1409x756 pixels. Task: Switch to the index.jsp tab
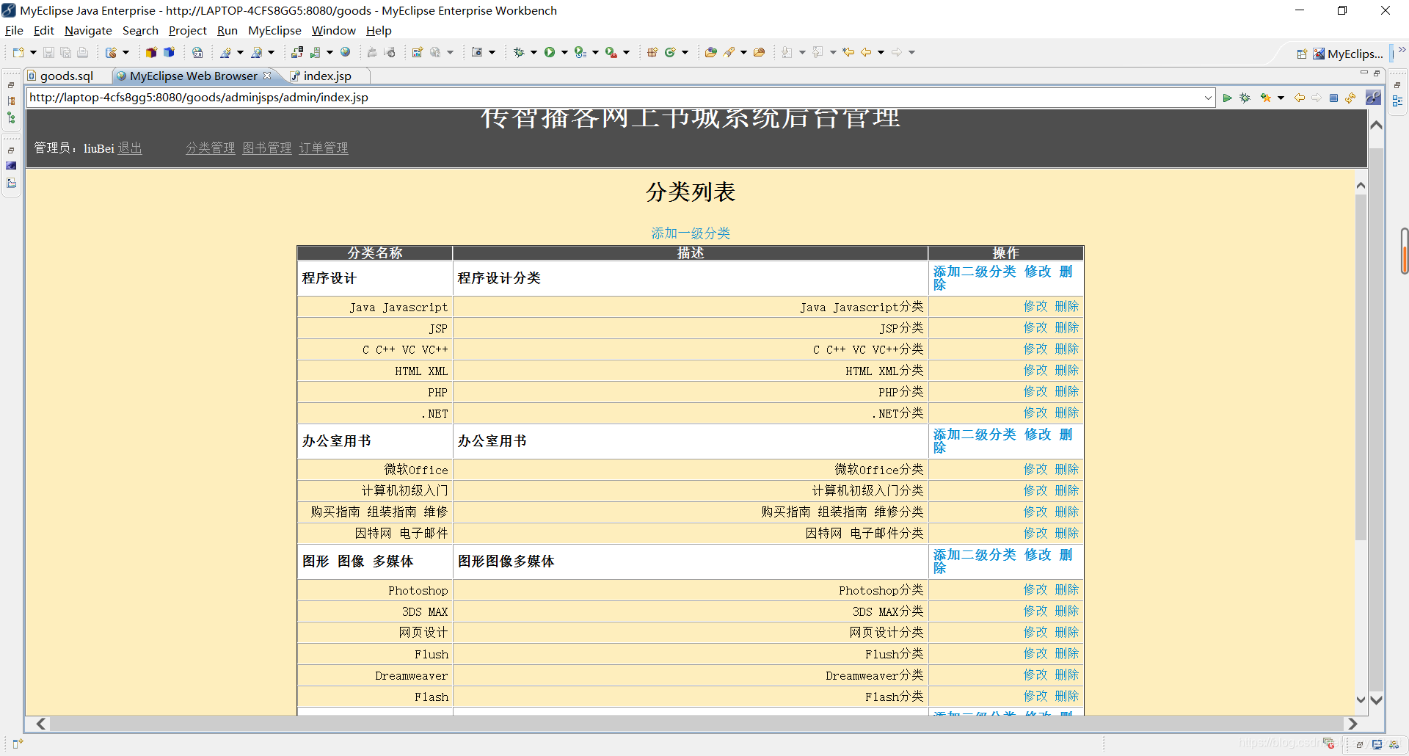[x=327, y=76]
